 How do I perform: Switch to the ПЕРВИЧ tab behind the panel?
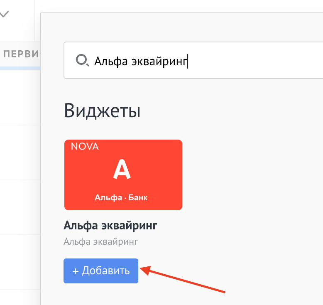coord(21,54)
